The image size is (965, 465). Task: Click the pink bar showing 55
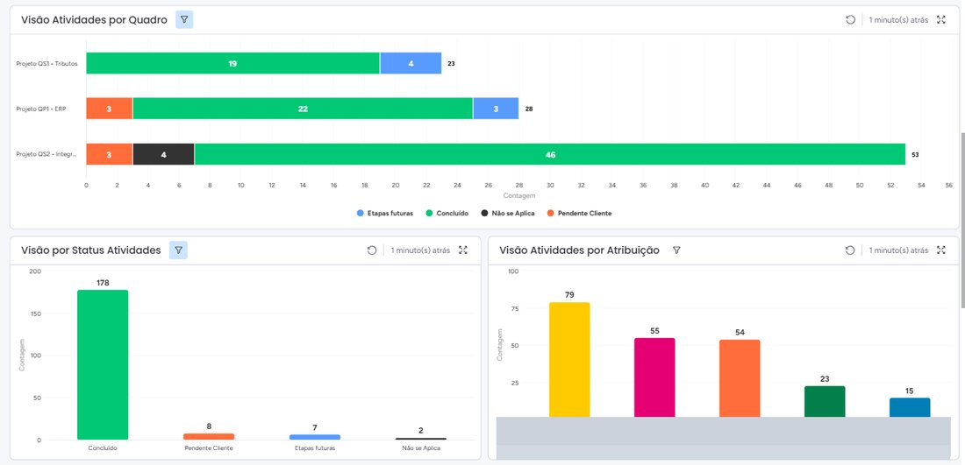[654, 377]
